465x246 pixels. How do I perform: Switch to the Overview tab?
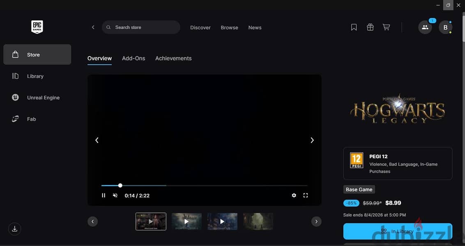tap(99, 58)
